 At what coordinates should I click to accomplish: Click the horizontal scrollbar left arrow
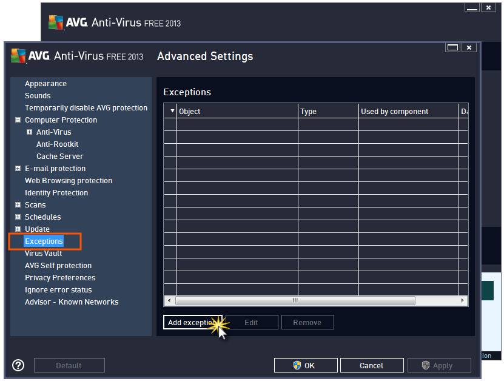click(x=169, y=301)
